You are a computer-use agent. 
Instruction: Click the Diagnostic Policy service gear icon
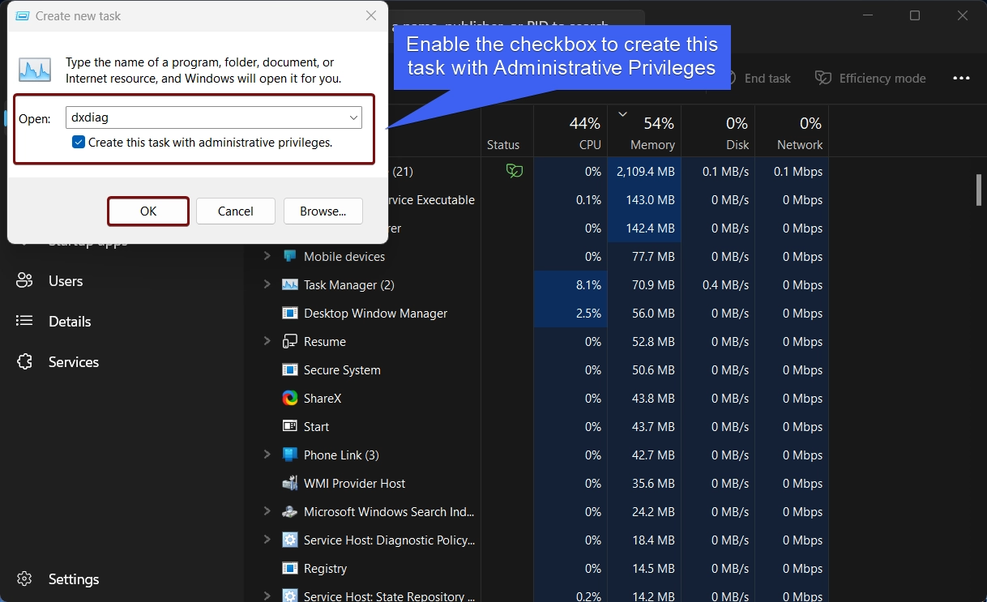pos(289,540)
